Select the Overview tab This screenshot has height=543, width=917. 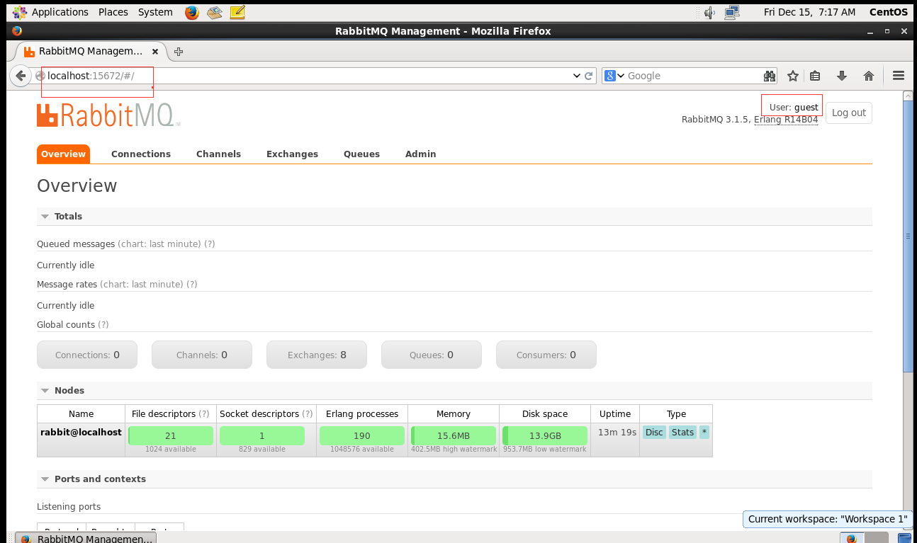pos(63,154)
